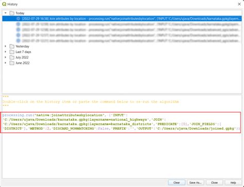Click icon of second Today history entry
This screenshot has height=187, width=244.
pos(18,24)
